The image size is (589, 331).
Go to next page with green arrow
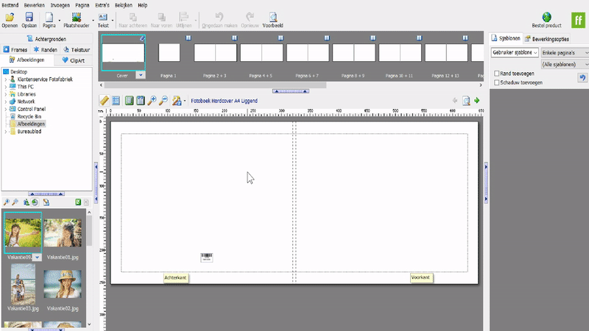tap(477, 101)
